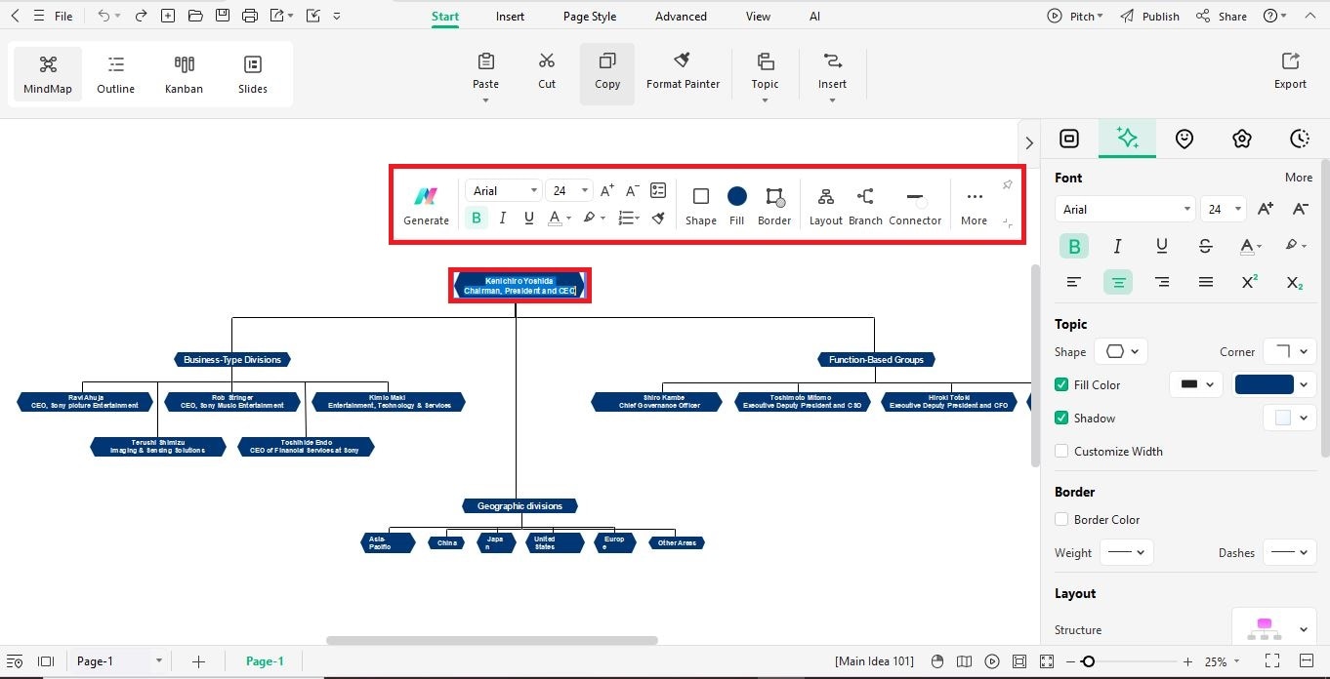Switch to Kanban view mode

(184, 74)
